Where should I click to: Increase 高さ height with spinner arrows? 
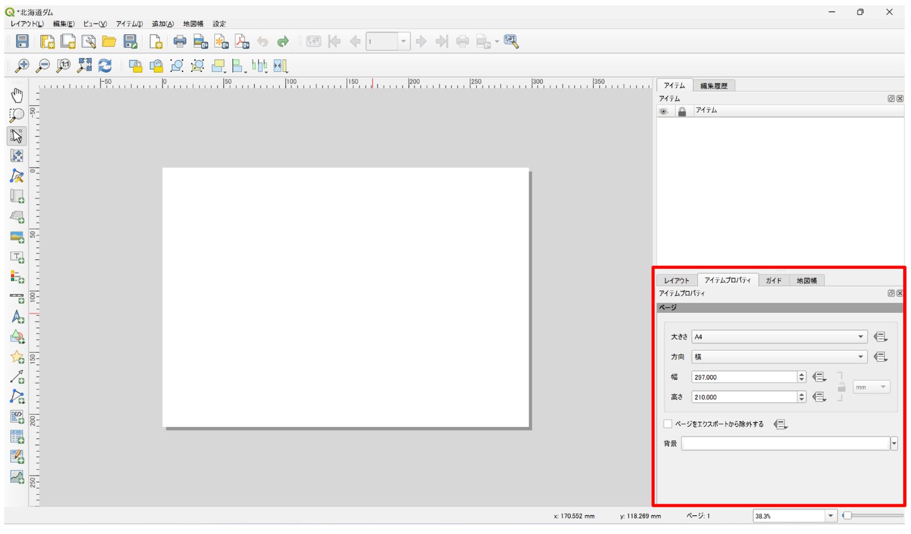[802, 394]
